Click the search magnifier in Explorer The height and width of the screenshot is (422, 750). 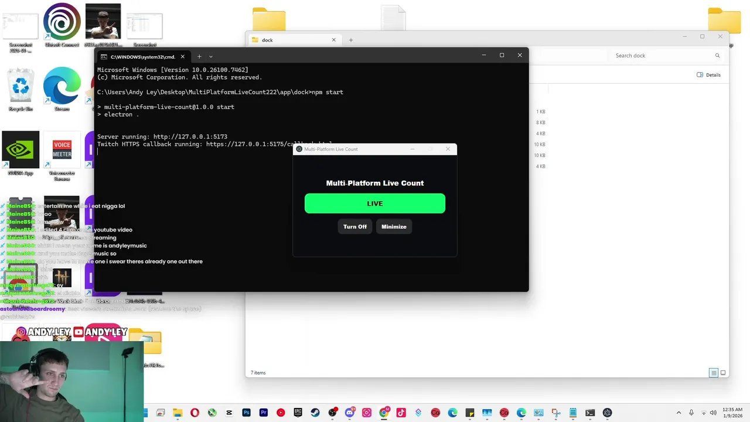tap(717, 56)
